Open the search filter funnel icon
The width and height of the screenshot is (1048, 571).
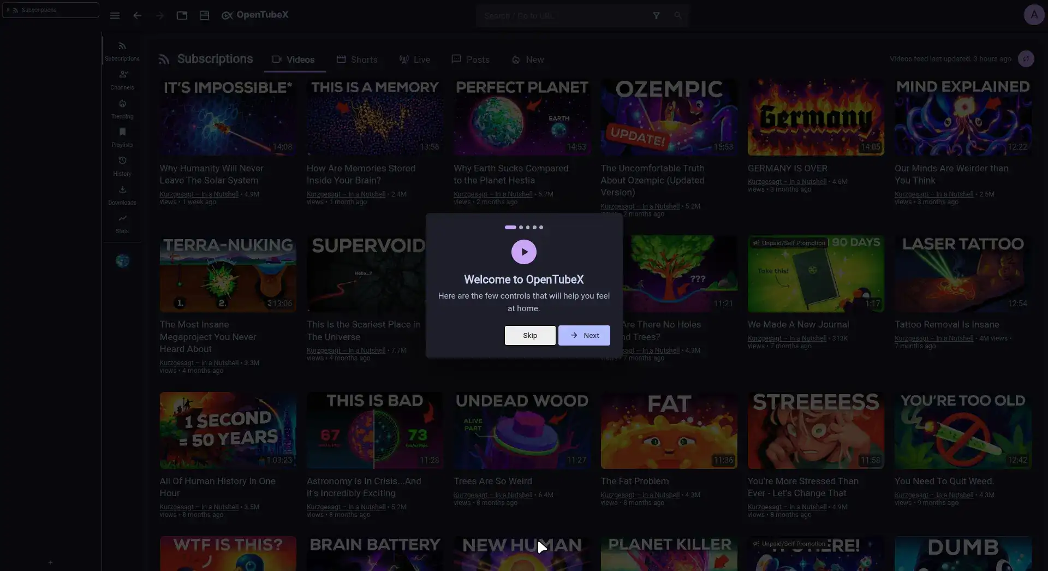tap(656, 16)
